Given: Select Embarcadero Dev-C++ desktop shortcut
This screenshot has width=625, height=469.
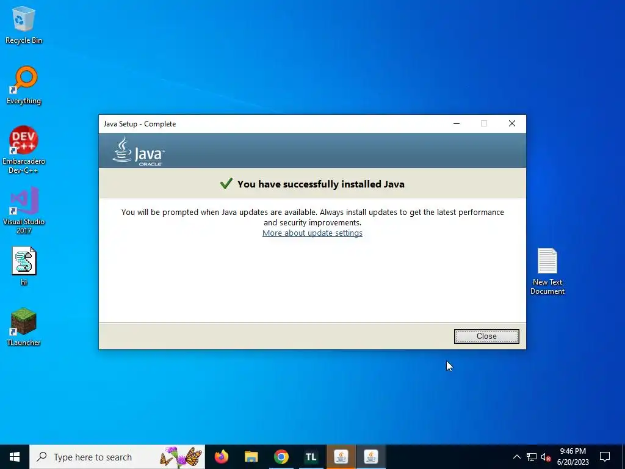Looking at the screenshot, I should (24, 150).
